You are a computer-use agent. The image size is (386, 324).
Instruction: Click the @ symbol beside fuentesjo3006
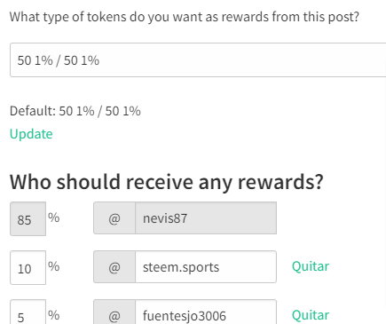(114, 312)
